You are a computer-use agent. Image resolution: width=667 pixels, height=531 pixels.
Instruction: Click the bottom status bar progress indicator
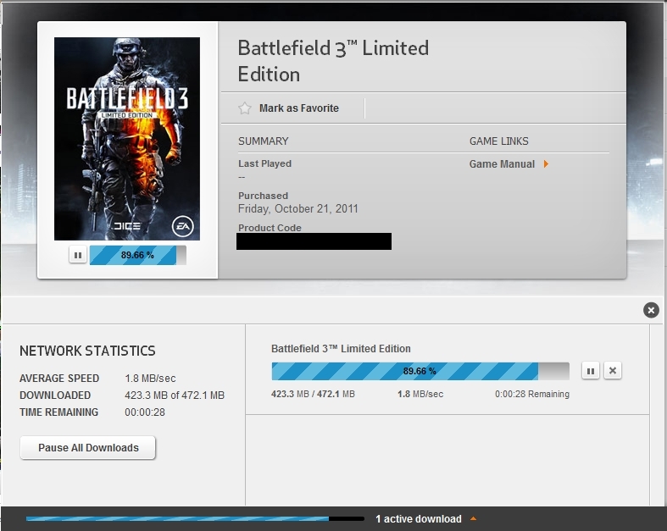pyautogui.click(x=194, y=518)
